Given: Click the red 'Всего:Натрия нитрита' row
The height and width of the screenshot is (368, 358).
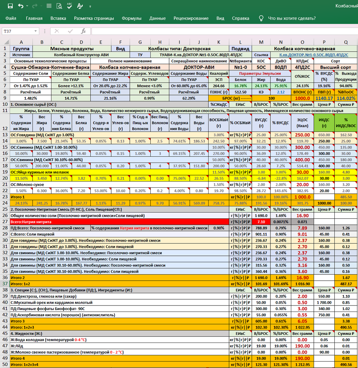Looking at the screenshot, I should pos(119,222).
